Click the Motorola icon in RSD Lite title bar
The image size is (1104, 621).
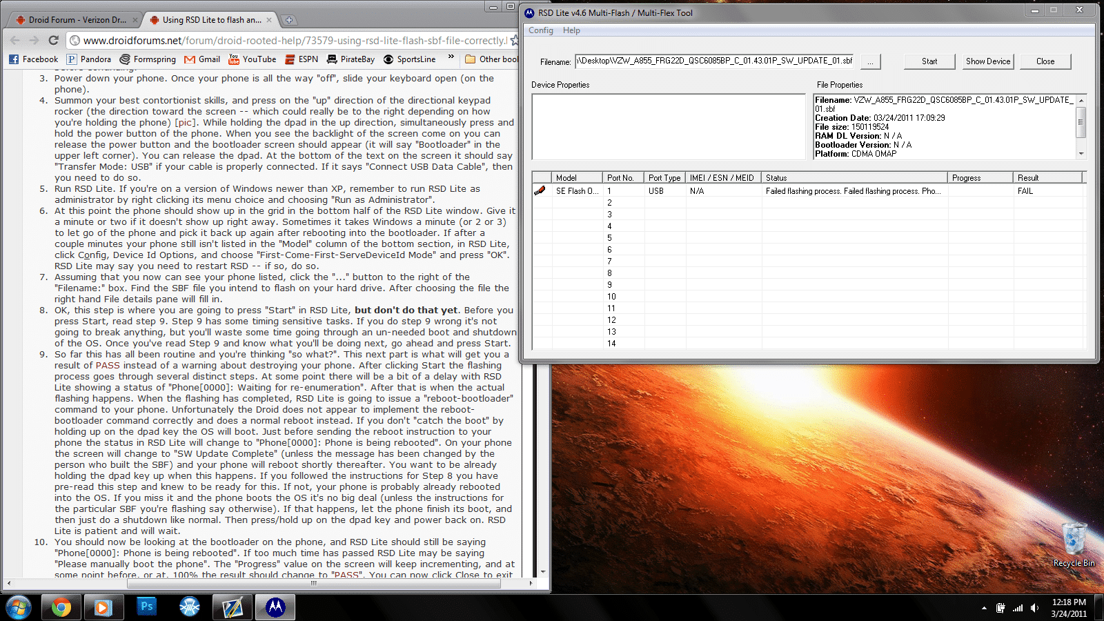point(530,12)
